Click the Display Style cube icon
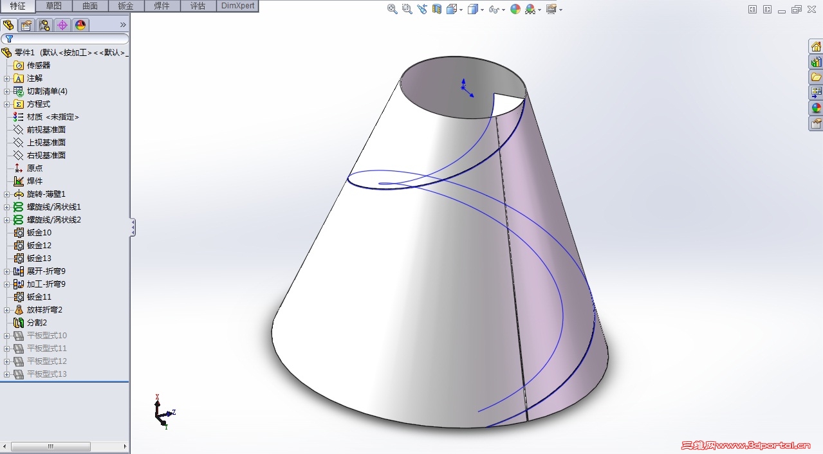This screenshot has height=454, width=823. [x=473, y=9]
